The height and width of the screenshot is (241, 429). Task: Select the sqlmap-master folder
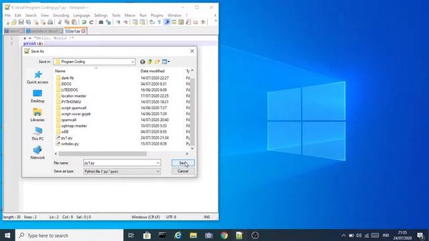click(74, 126)
